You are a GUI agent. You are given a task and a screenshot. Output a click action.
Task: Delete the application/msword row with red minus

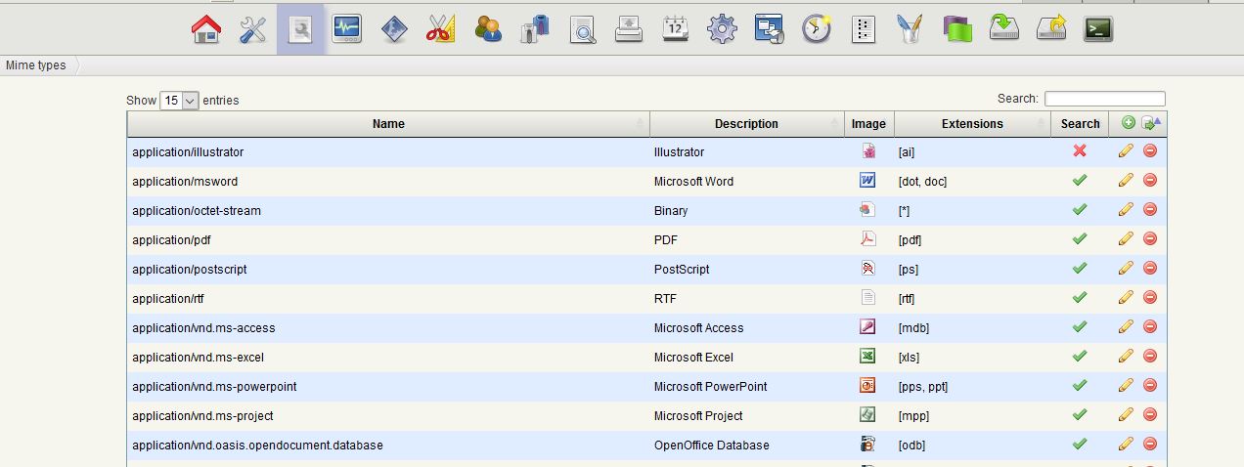click(1150, 181)
